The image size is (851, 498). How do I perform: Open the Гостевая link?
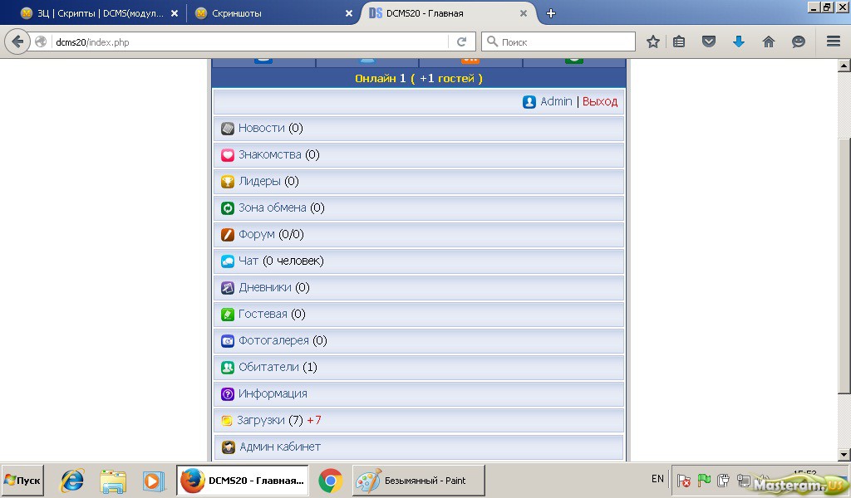(263, 315)
